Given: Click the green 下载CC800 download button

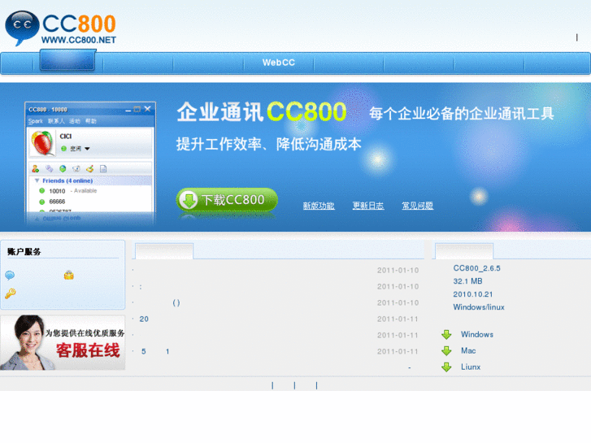Looking at the screenshot, I should 227,199.
